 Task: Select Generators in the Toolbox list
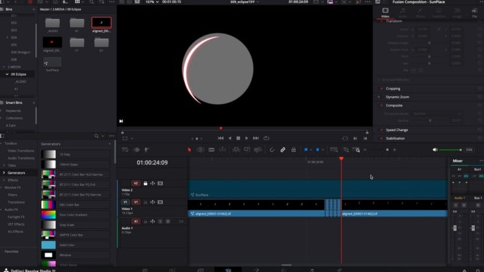click(x=16, y=173)
